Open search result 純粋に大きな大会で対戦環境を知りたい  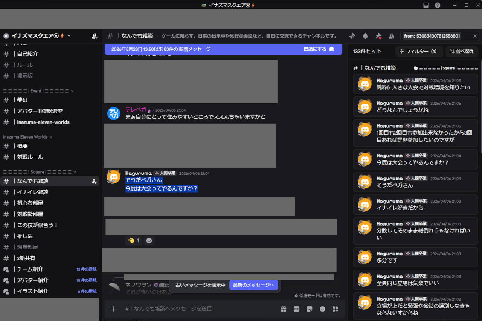tap(415, 84)
